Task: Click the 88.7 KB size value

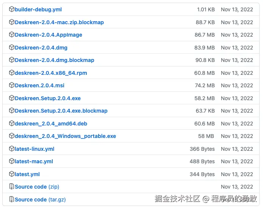Action: pos(205,22)
